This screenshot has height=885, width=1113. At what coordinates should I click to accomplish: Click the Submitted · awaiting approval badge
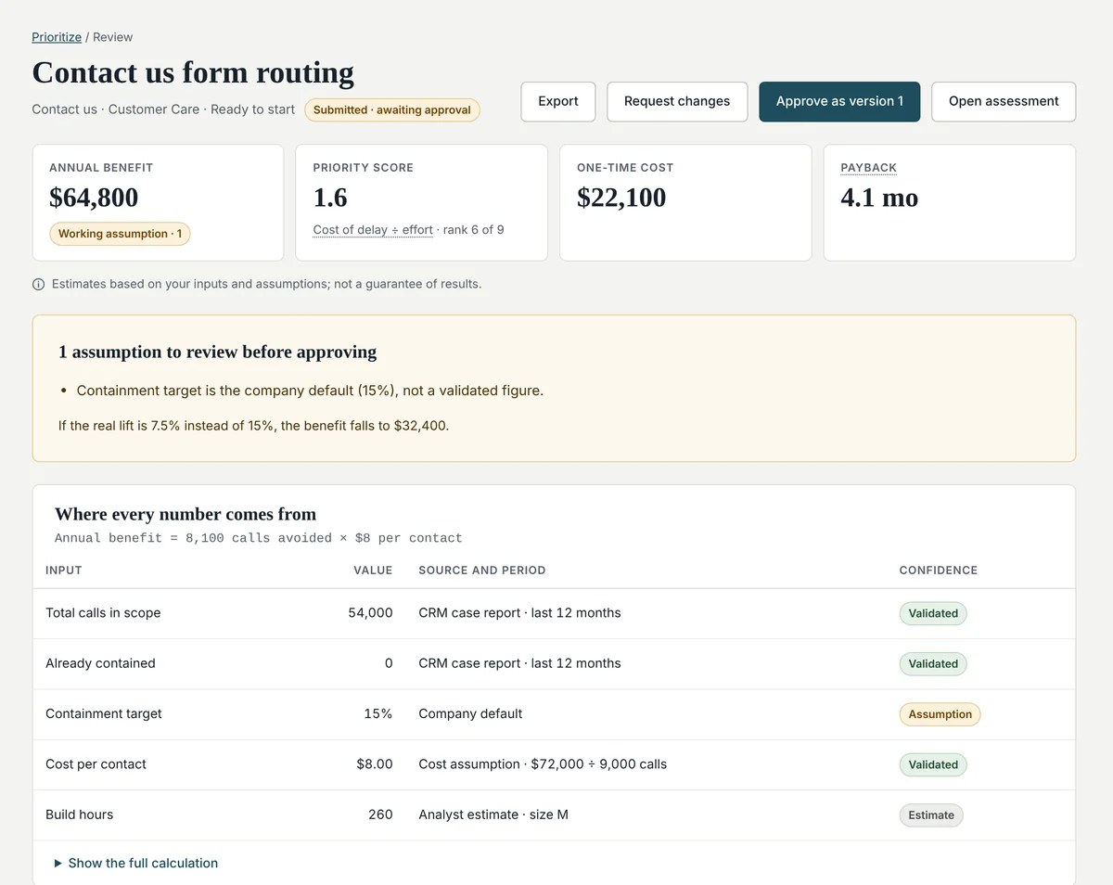(x=392, y=109)
